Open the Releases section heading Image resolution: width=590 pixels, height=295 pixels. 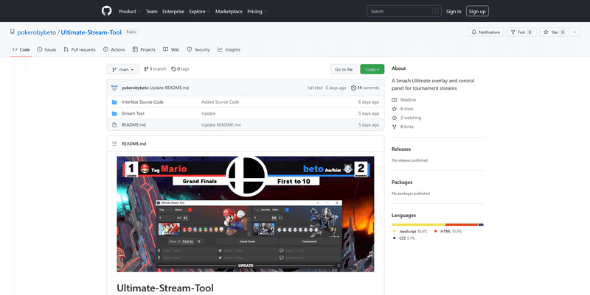point(401,149)
